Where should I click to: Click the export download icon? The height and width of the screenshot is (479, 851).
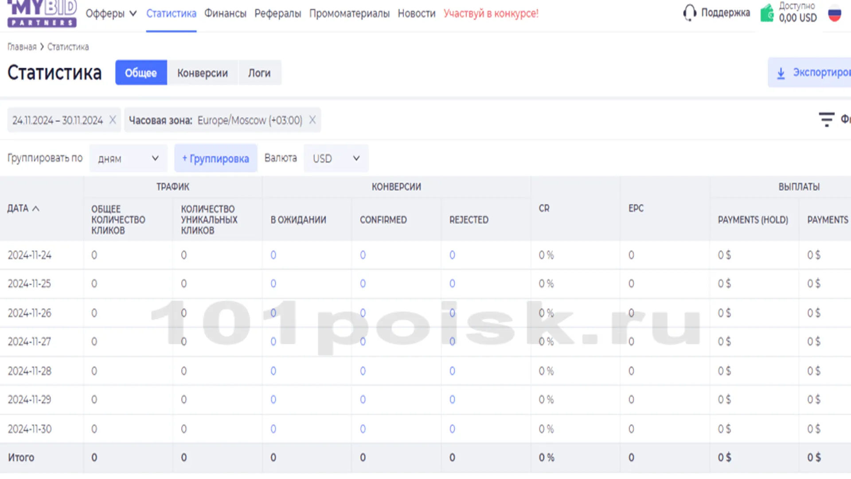(x=781, y=73)
